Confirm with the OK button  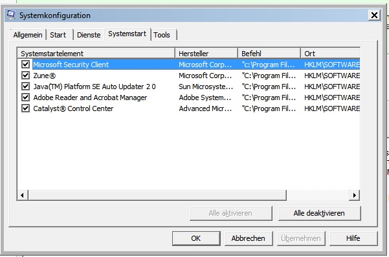196,238
